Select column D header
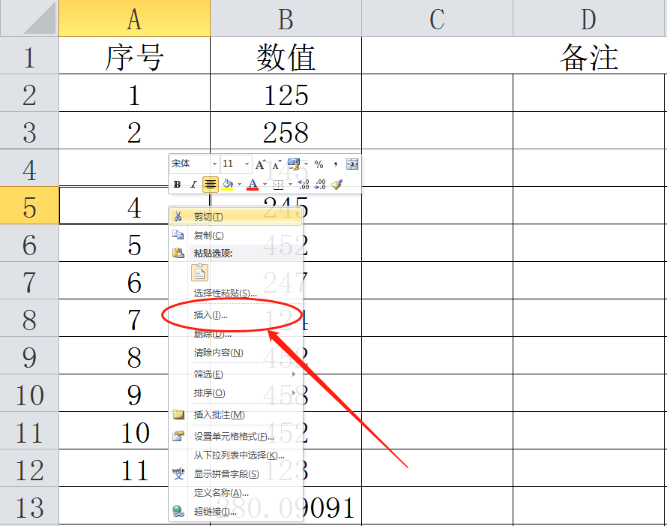Viewport: 667px width, 526px height. click(x=590, y=18)
